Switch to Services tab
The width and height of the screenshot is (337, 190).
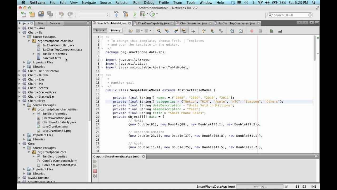coord(55,23)
